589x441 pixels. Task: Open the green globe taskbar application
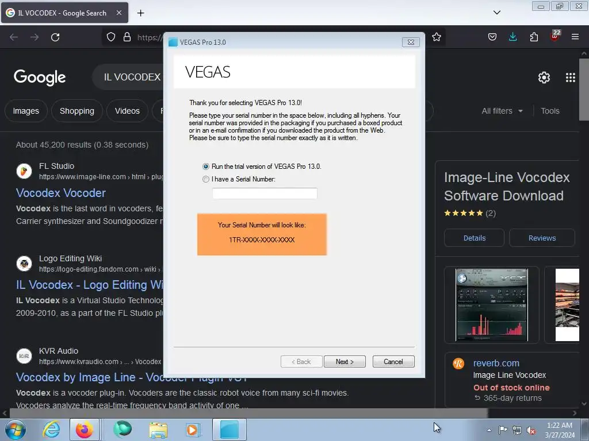tap(123, 430)
